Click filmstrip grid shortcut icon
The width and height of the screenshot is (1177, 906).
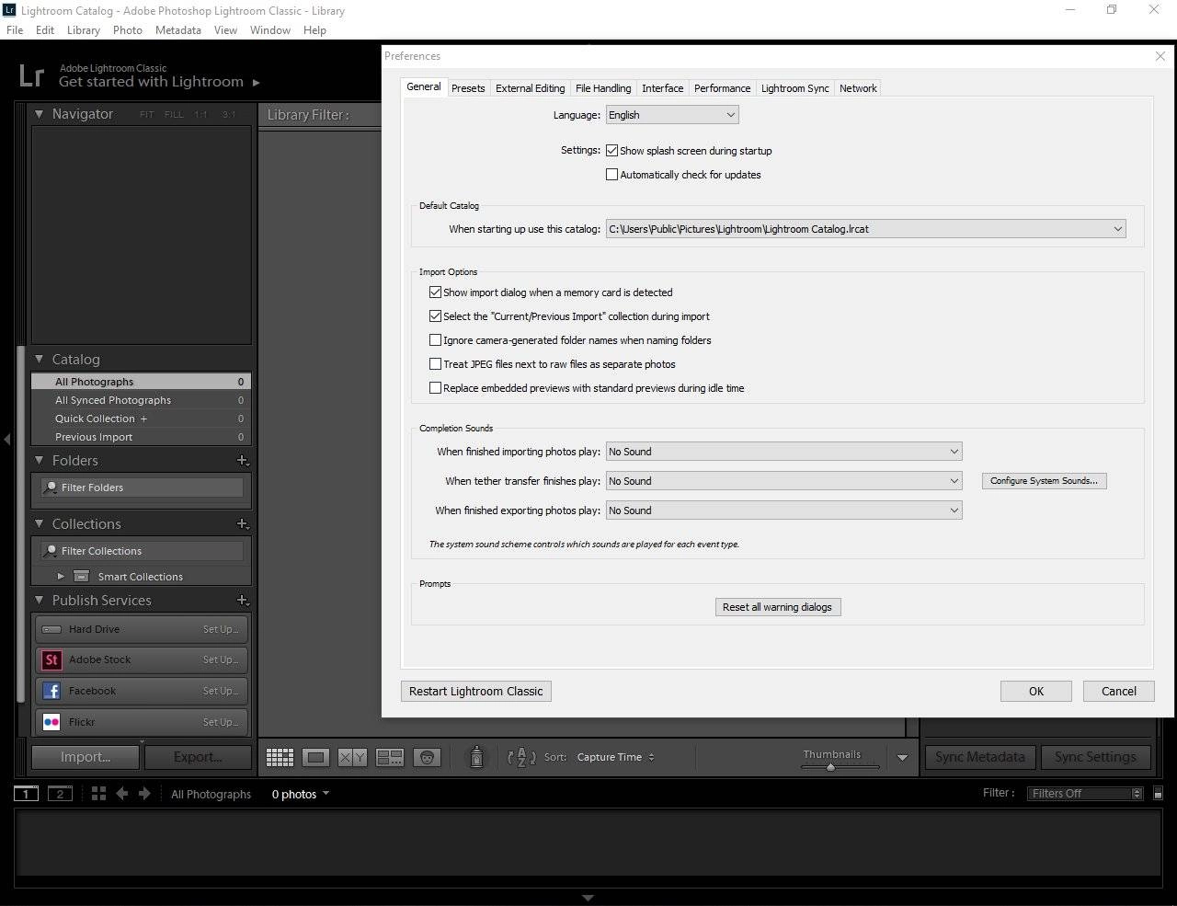pyautogui.click(x=98, y=793)
